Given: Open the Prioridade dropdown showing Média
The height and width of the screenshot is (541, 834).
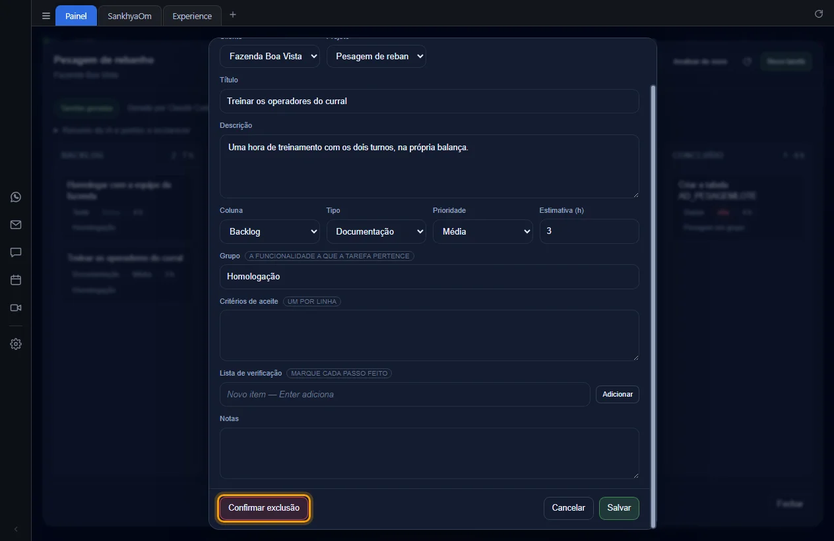Looking at the screenshot, I should (483, 231).
